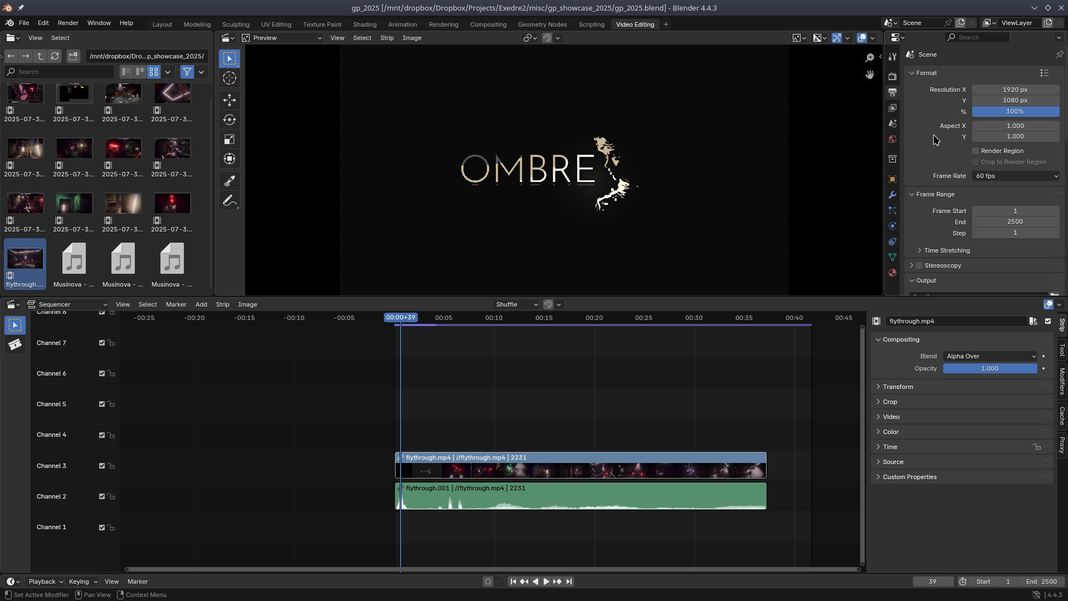This screenshot has width=1068, height=601.
Task: Select the Blade tool in the sequencer
Action: click(15, 345)
